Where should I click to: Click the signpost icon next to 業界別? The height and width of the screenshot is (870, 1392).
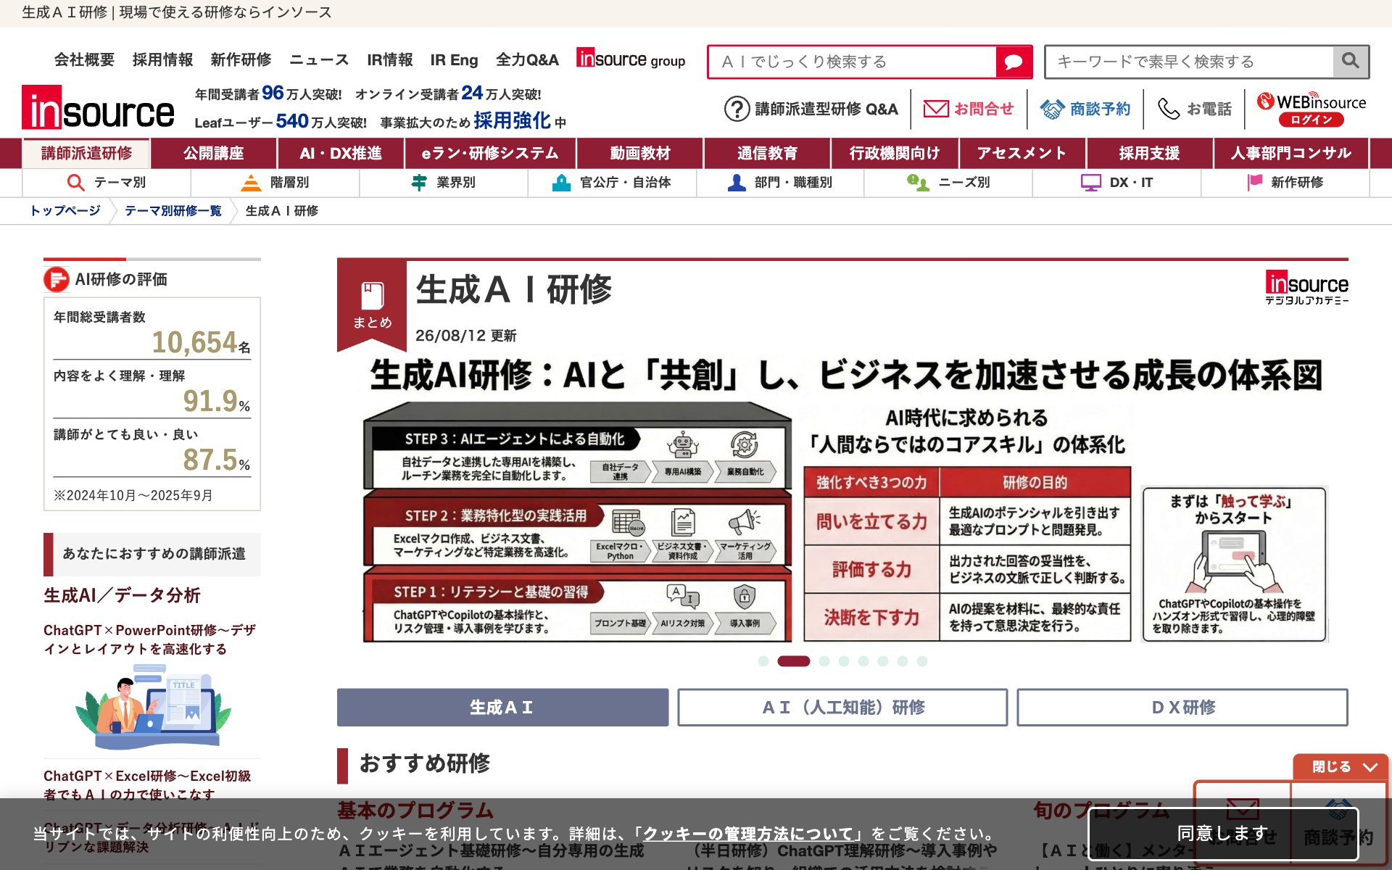(x=419, y=182)
